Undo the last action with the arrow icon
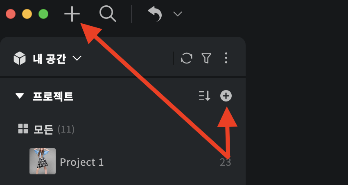 pyautogui.click(x=155, y=14)
